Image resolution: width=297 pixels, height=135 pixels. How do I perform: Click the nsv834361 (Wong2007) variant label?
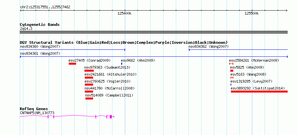pos(40,53)
